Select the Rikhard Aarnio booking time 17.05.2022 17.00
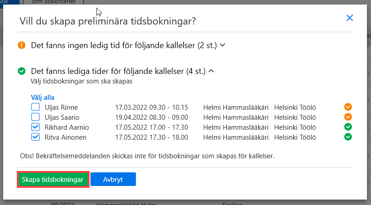The width and height of the screenshot is (371, 205). point(151,127)
